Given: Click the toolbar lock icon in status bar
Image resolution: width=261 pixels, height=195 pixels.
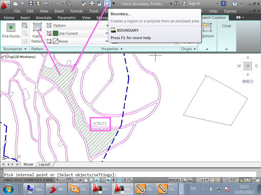Looking at the screenshot, I should click(x=230, y=180).
